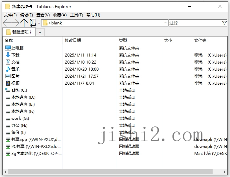The height and width of the screenshot is (177, 230).
Task: Select the 文档 documents icon
Action: (8, 62)
